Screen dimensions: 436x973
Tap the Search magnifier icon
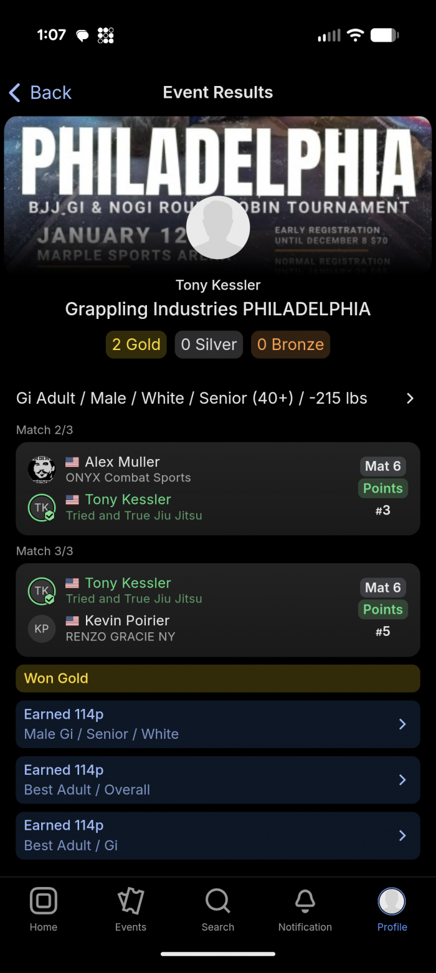218,901
